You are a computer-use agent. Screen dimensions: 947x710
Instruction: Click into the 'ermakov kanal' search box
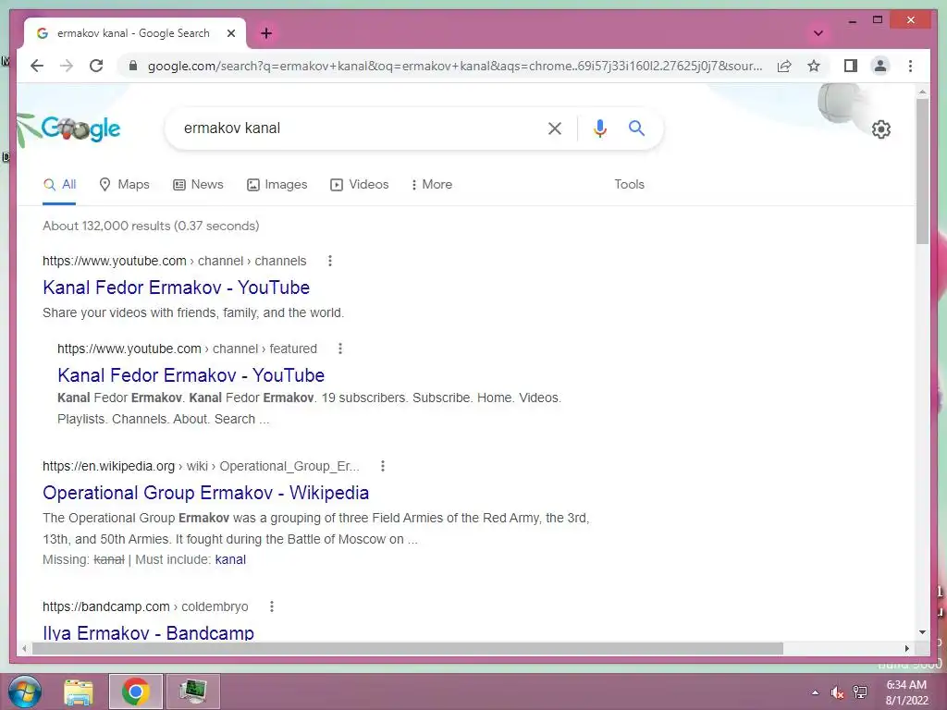356,128
